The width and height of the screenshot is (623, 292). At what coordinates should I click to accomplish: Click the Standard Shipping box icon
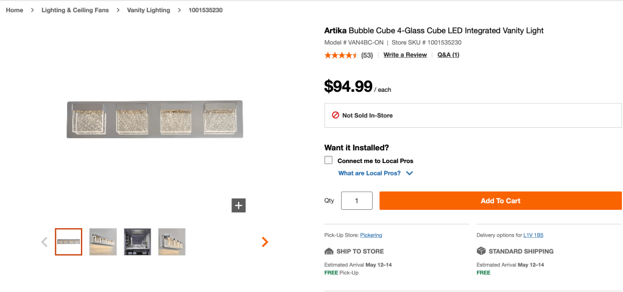[x=481, y=251]
